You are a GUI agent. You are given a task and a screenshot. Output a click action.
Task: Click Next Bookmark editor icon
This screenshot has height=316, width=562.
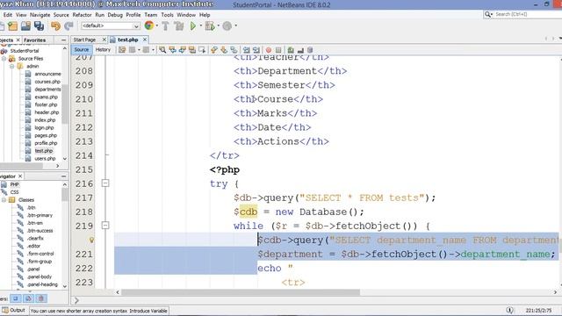pyautogui.click(x=224, y=50)
